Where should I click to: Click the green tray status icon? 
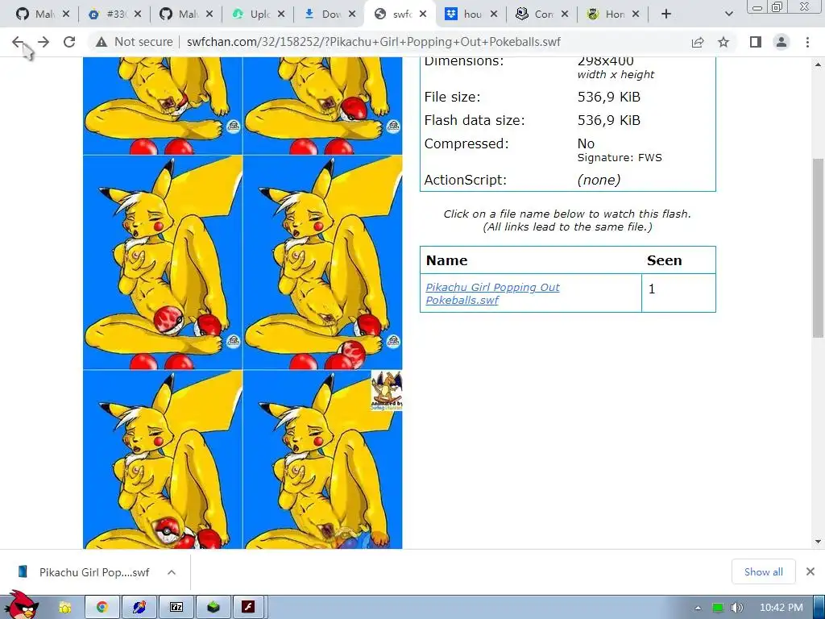[x=718, y=608]
